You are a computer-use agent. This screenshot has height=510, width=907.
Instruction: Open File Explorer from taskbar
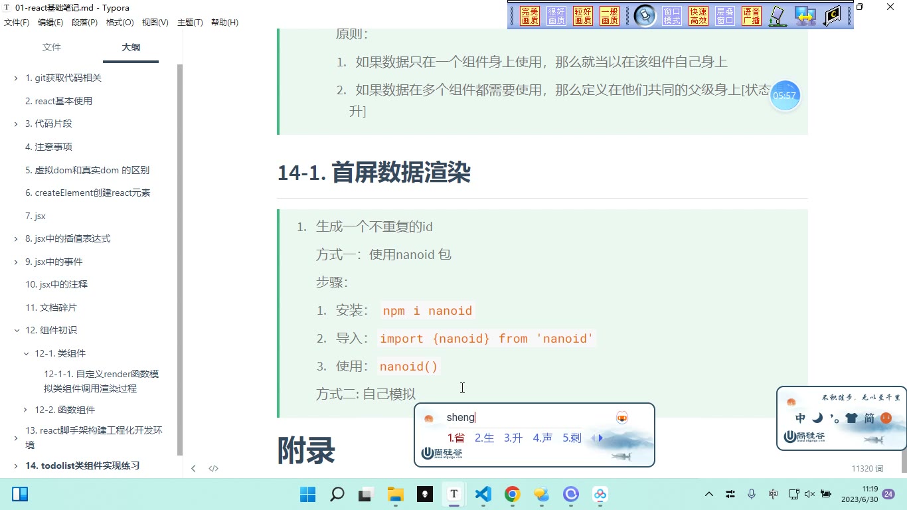pos(396,494)
